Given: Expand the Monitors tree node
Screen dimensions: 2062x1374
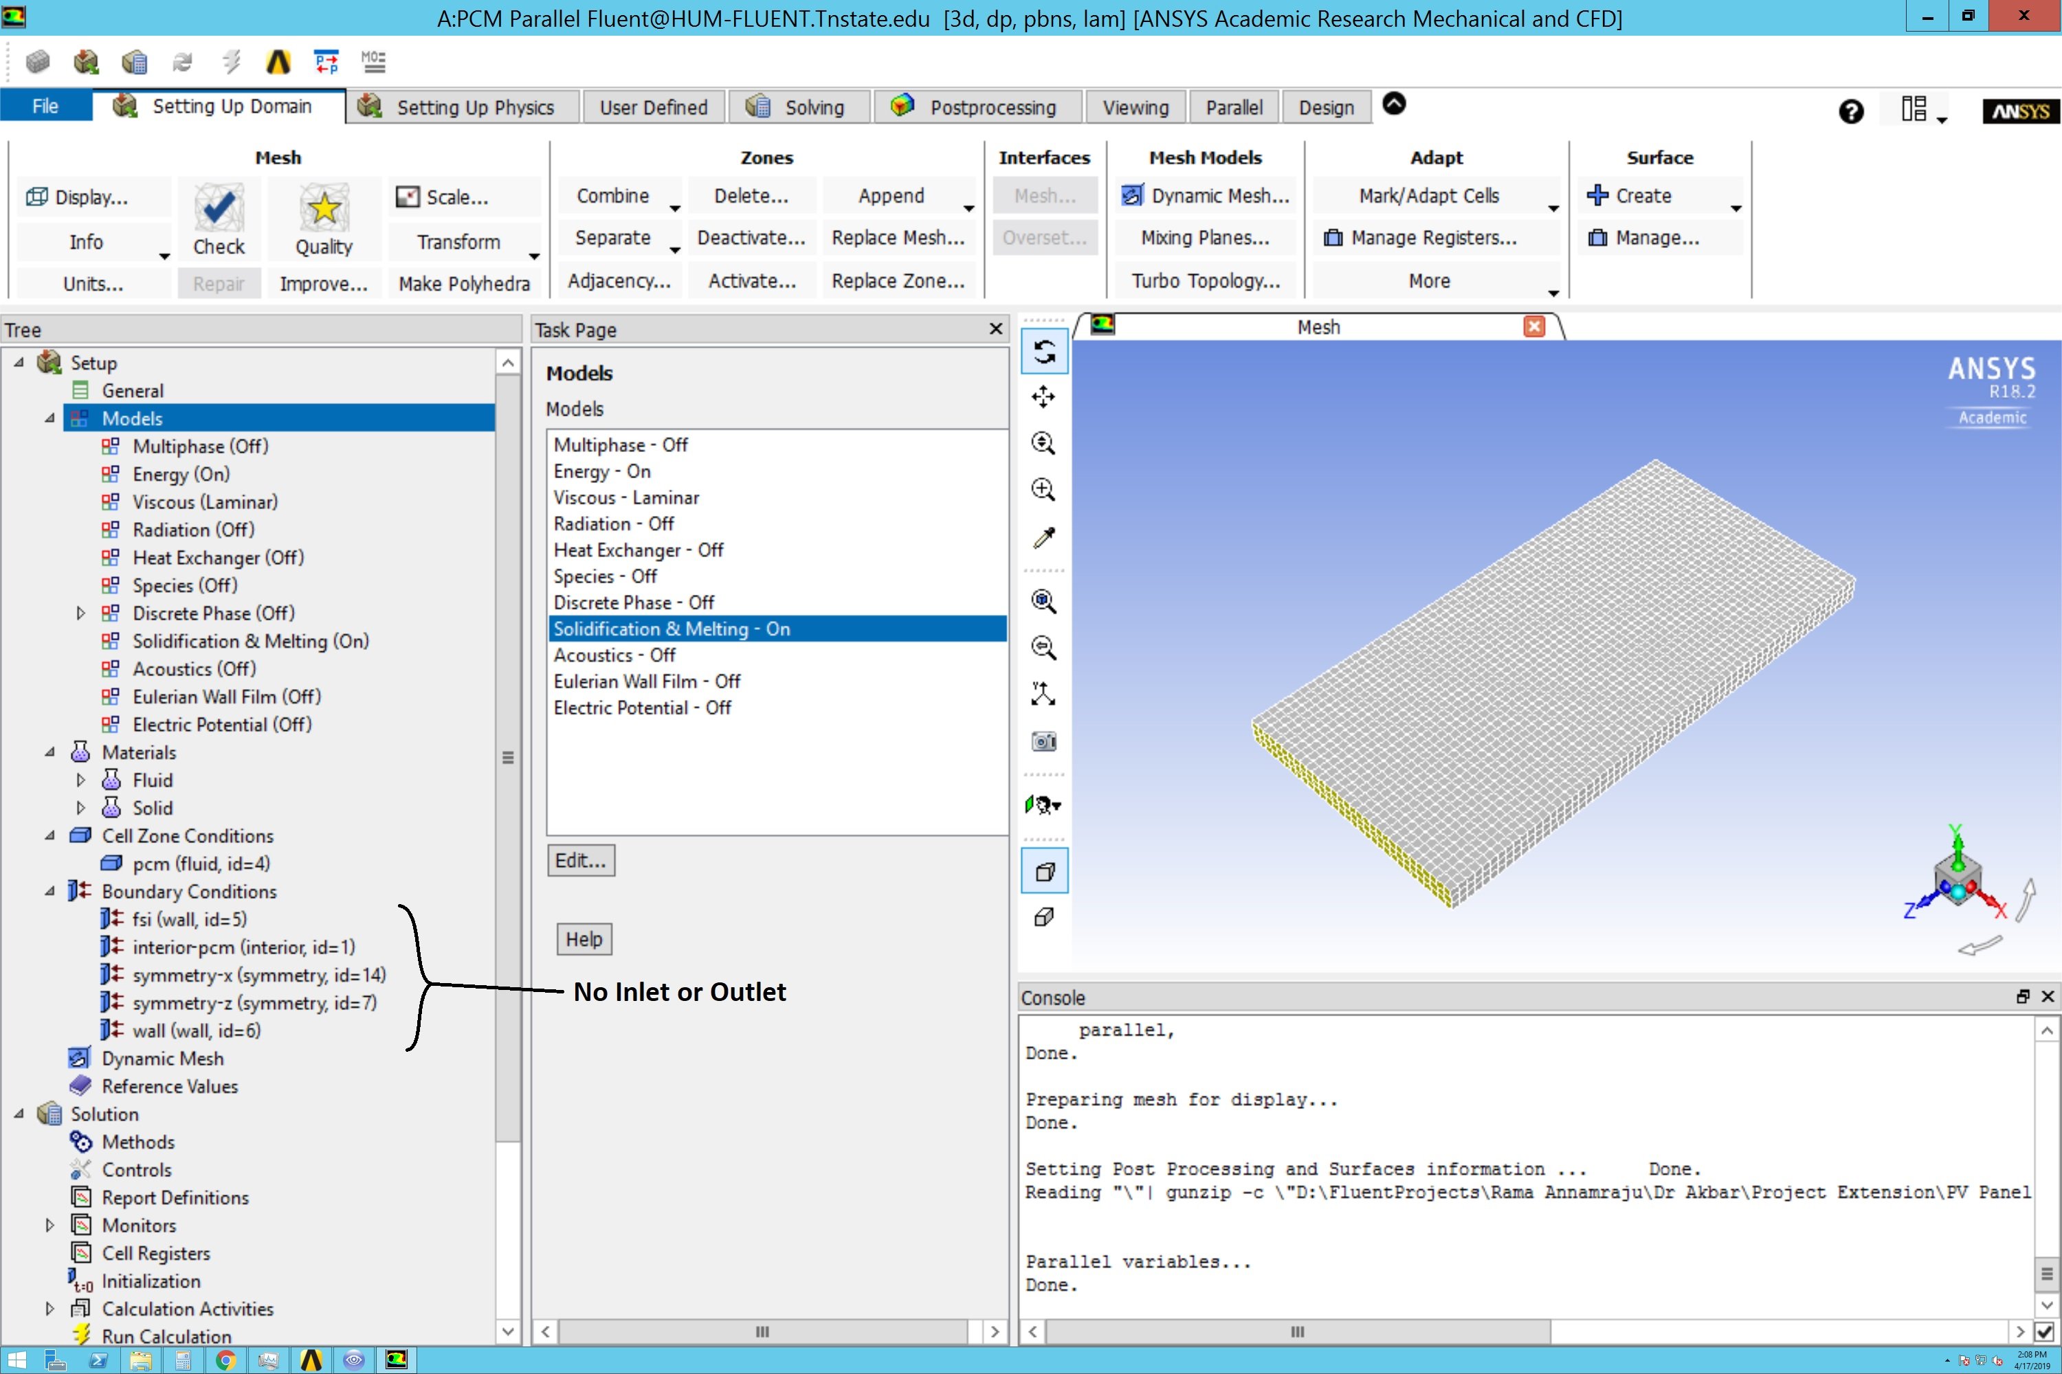Looking at the screenshot, I should click(x=50, y=1225).
